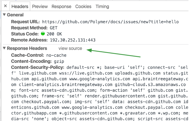Switch to the Cookies tab
This screenshot has width=189, height=121.
coord(84,6)
